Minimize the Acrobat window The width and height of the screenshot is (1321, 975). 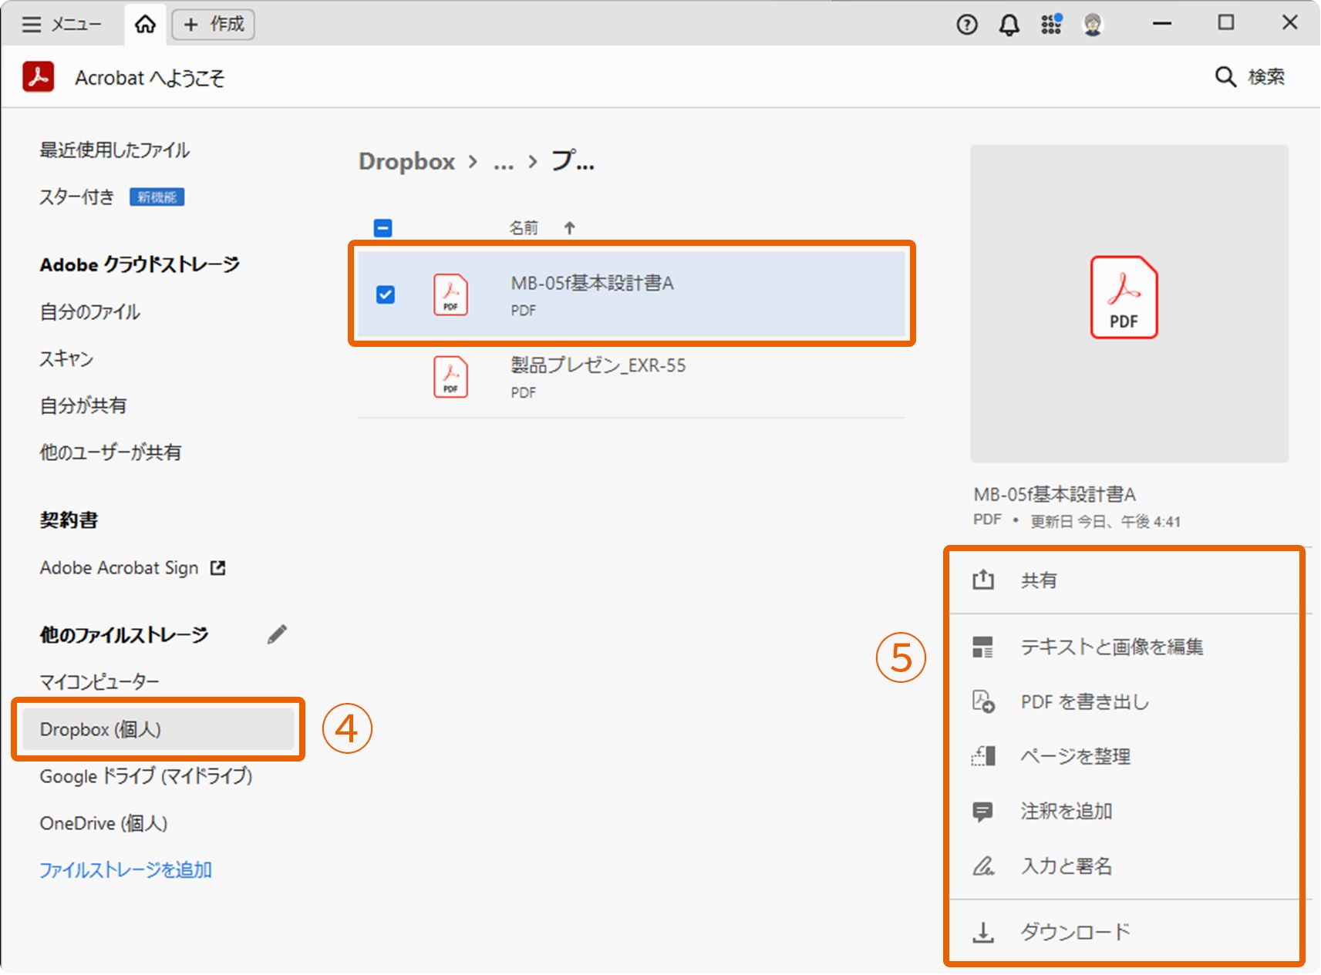1161,24
